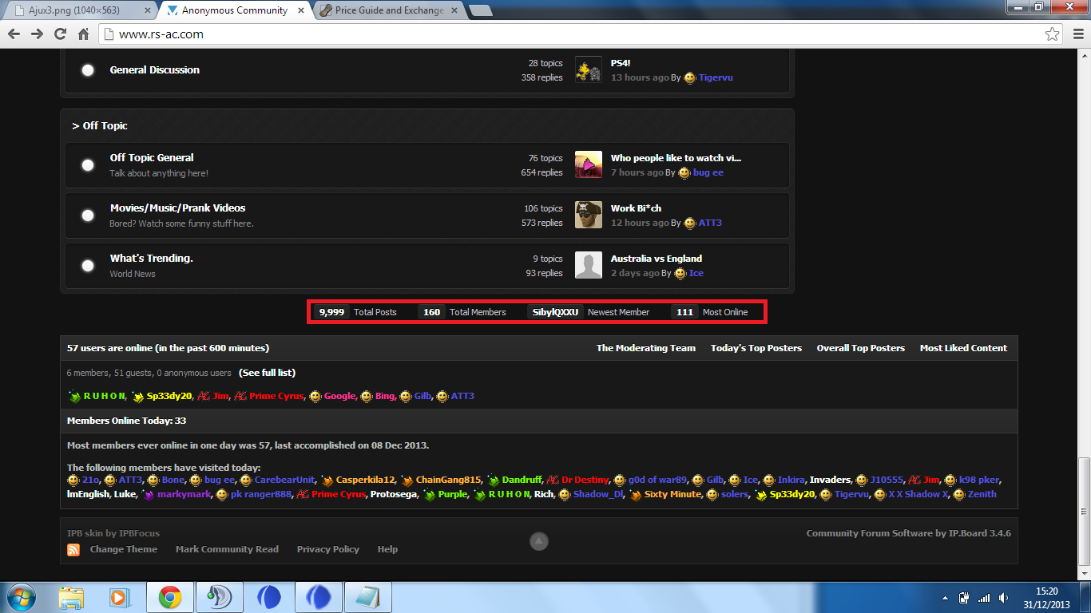Click the scroll-to-top arrow icon
Viewport: 1091px width, 613px height.
click(x=539, y=542)
